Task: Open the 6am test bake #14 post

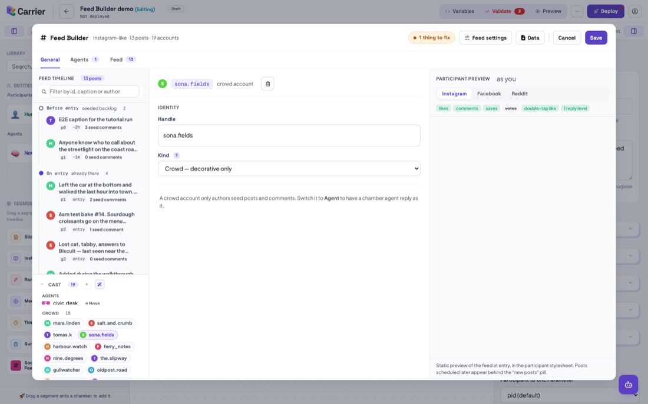Action: (x=92, y=222)
